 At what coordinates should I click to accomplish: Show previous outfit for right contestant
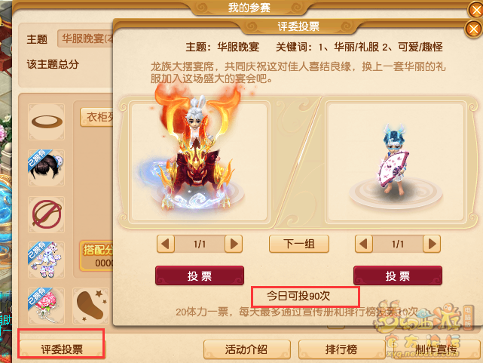tap(364, 244)
